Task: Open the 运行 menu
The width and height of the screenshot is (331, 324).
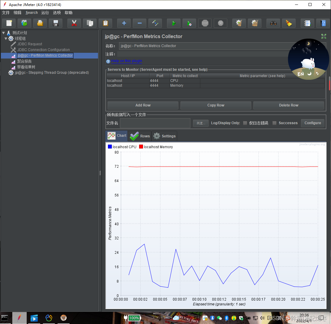Action: point(45,13)
